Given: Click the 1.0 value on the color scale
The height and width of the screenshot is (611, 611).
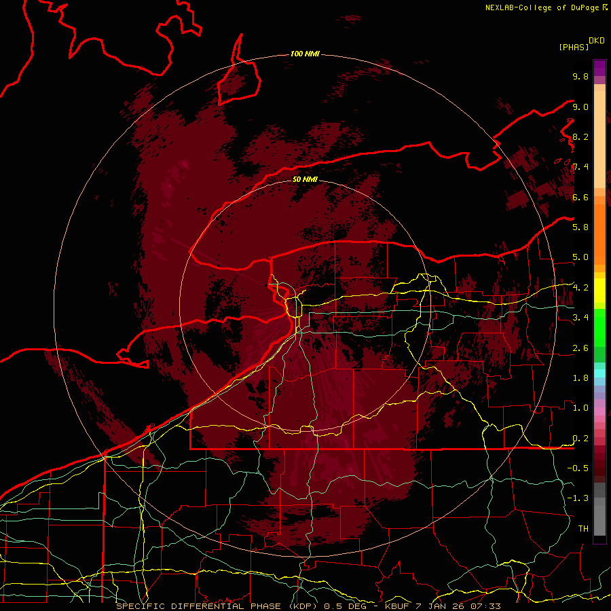Looking at the screenshot, I should [580, 408].
